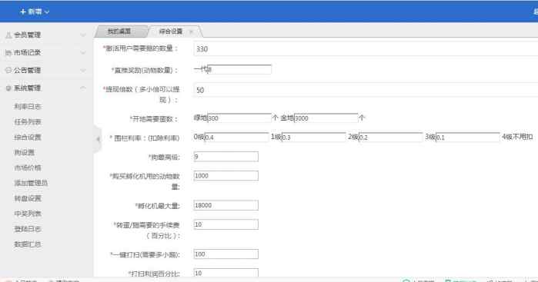Close the 综合设置 tab
This screenshot has height=282, width=538.
(x=191, y=32)
